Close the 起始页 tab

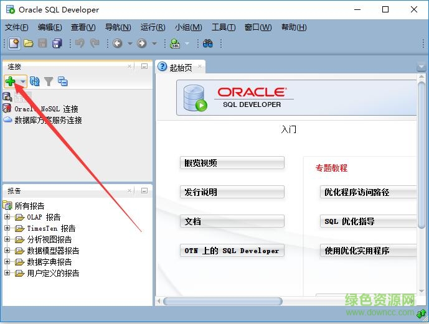[x=200, y=66]
